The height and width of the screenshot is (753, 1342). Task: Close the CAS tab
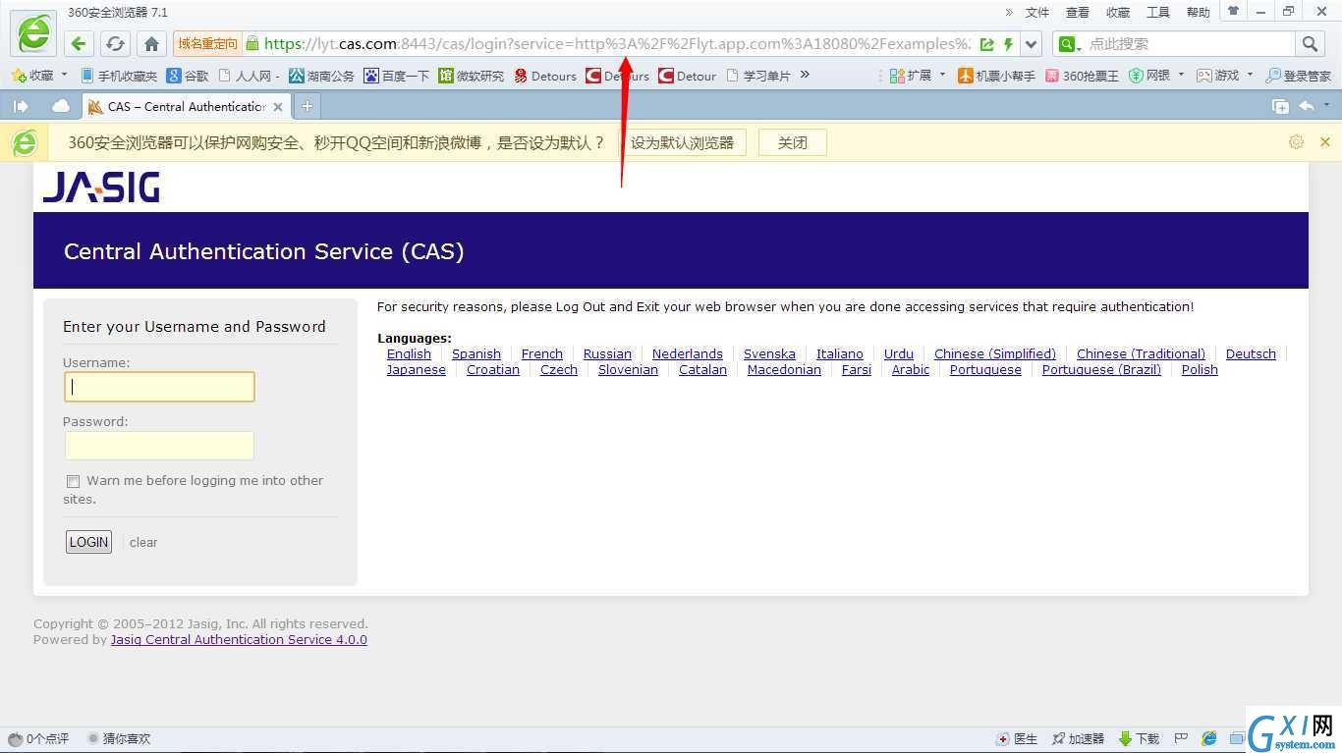278,107
